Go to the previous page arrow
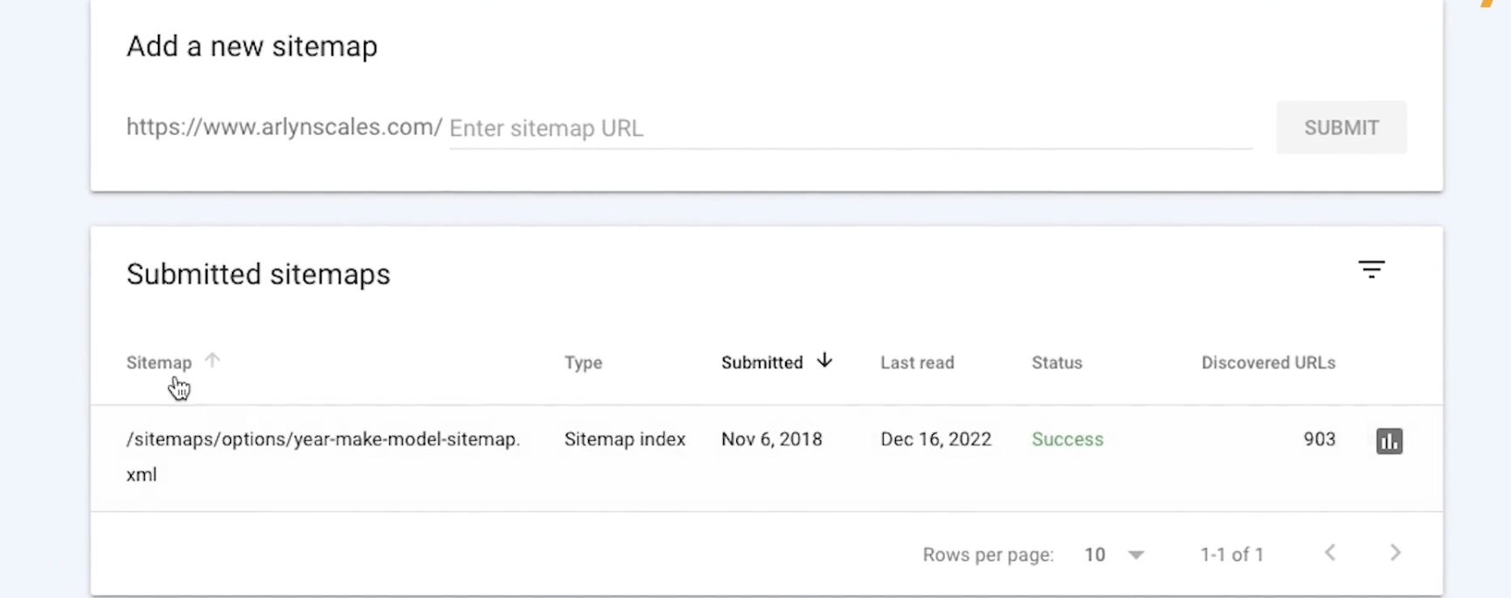Image resolution: width=1511 pixels, height=598 pixels. tap(1330, 553)
